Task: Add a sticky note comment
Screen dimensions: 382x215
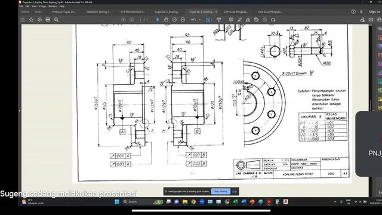Action: tap(231, 20)
